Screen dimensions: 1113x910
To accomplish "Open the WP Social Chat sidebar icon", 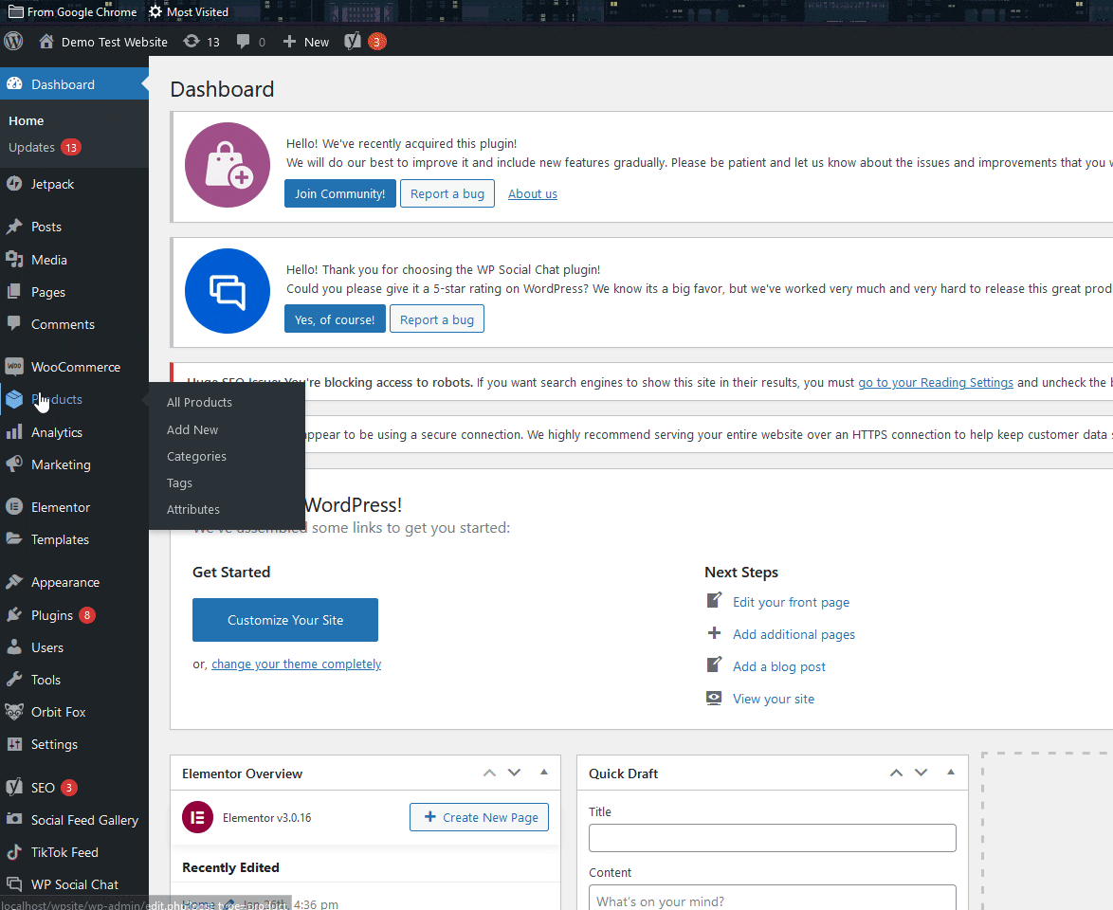I will pyautogui.click(x=13, y=883).
